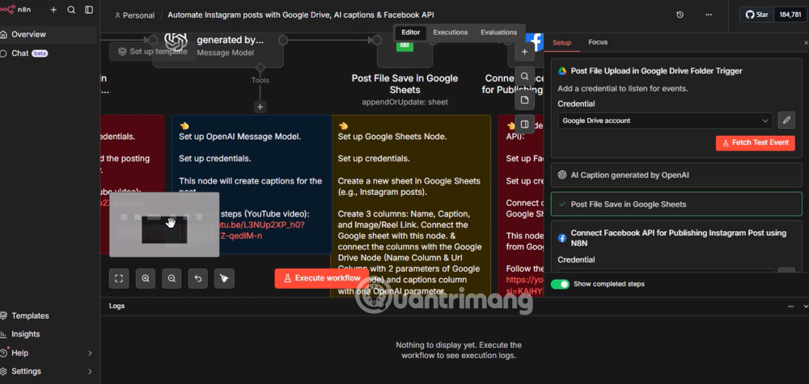Image resolution: width=809 pixels, height=384 pixels.
Task: Zoom out on the workflow canvas
Action: 172,278
